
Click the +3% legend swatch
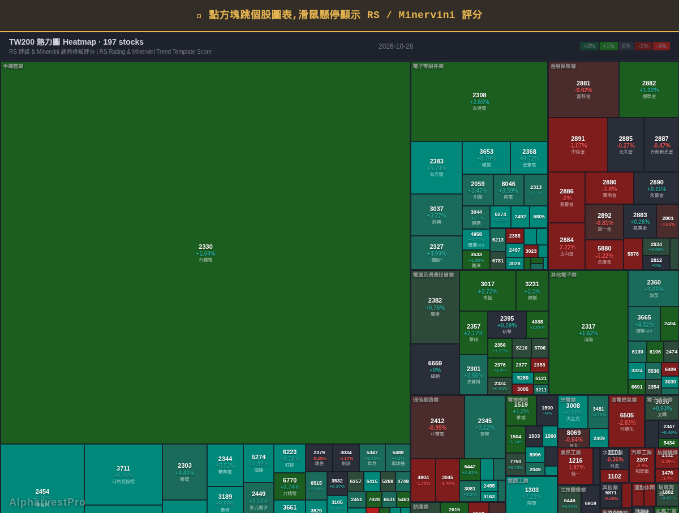(589, 46)
